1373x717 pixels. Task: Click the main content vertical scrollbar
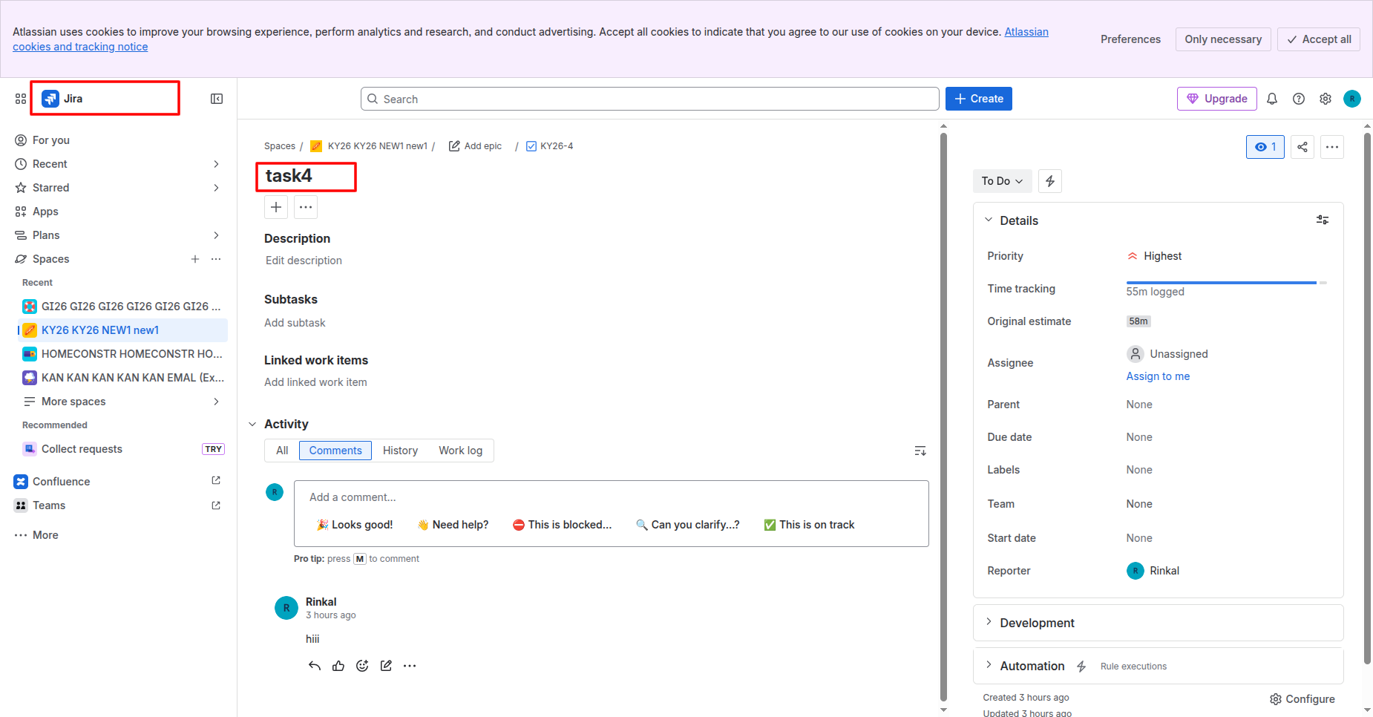[x=943, y=416]
